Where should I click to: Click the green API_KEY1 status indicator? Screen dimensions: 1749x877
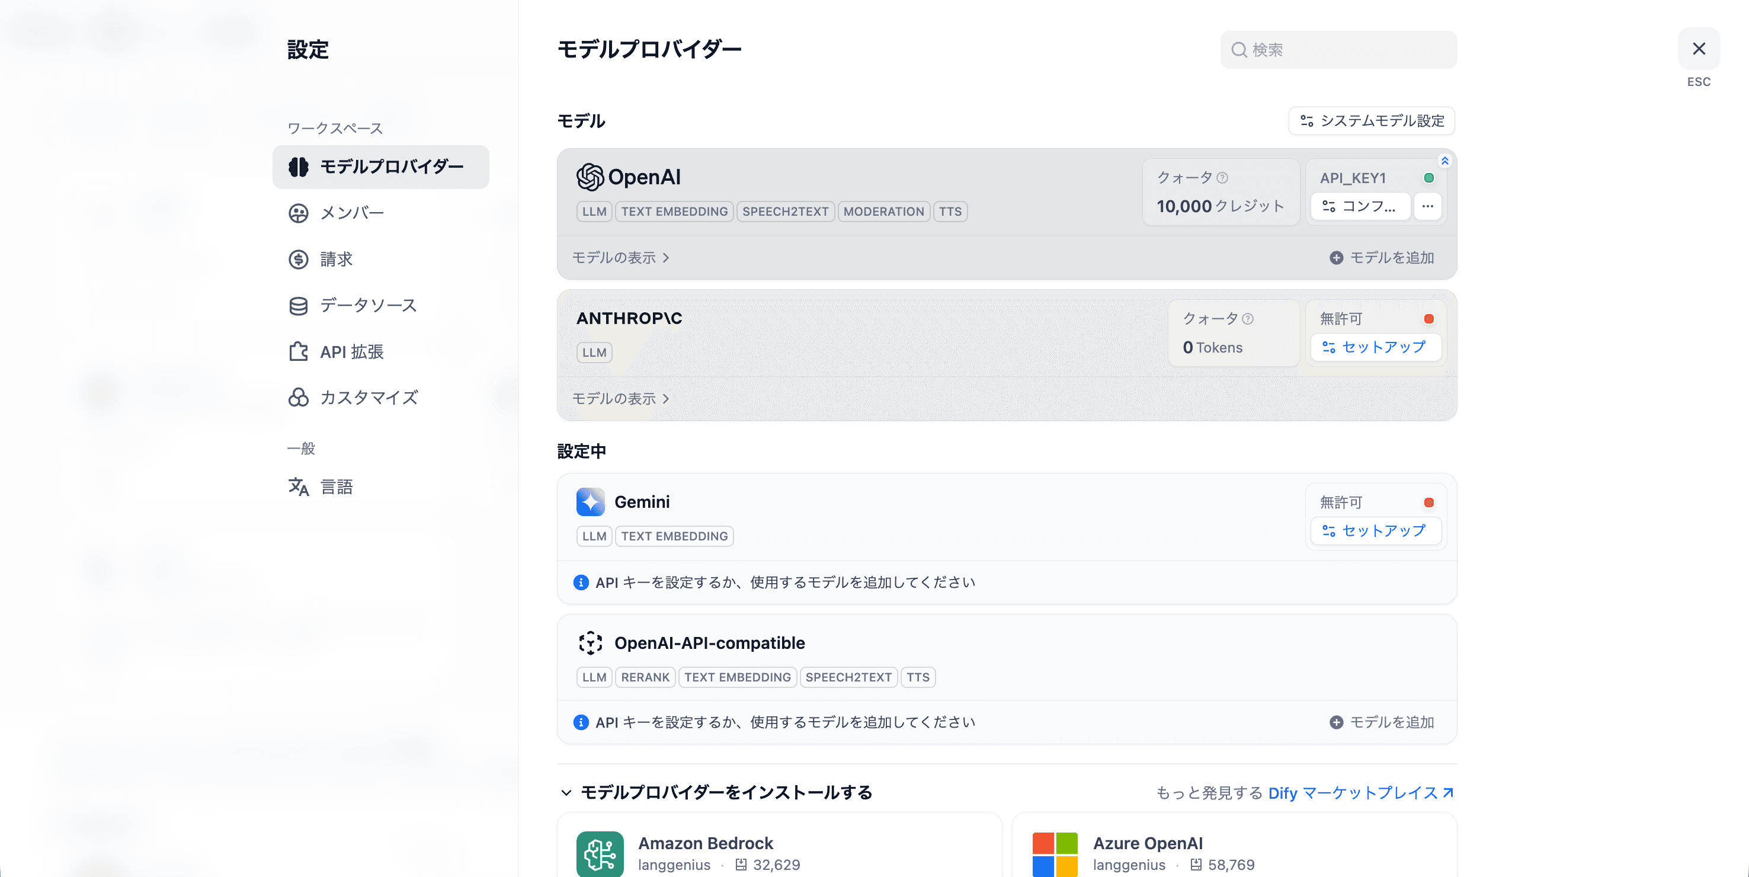tap(1428, 178)
